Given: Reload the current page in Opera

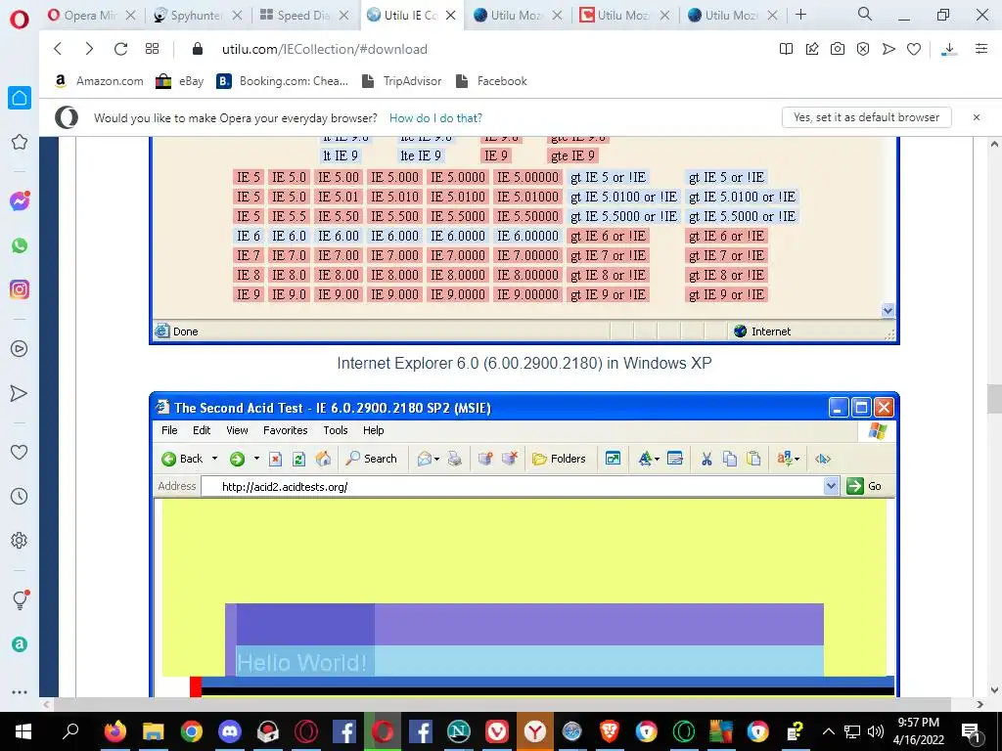Looking at the screenshot, I should point(120,49).
